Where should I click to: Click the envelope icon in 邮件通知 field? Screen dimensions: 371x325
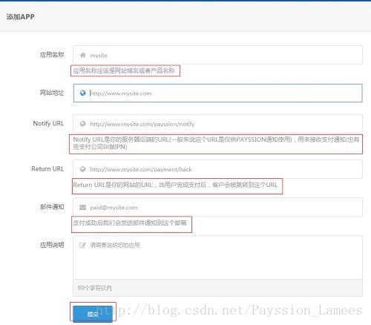(x=82, y=207)
